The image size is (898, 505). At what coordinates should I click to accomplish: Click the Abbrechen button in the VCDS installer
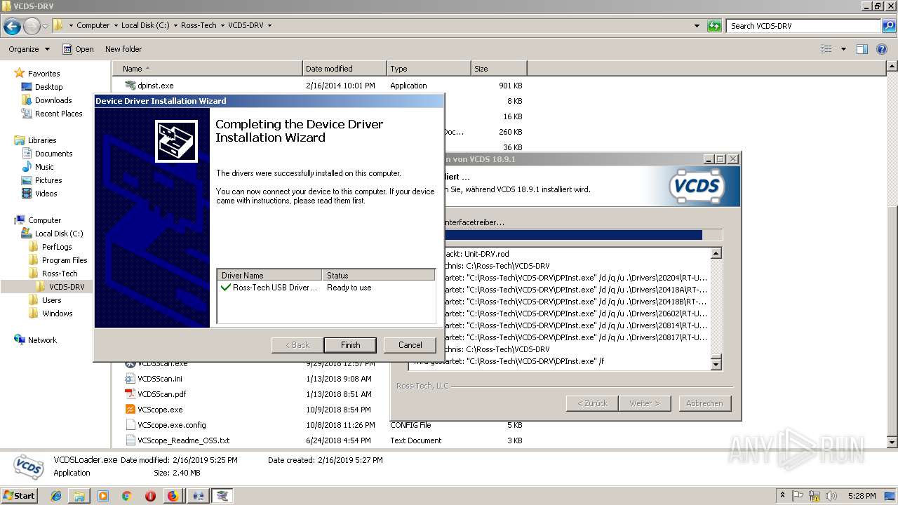pos(704,403)
